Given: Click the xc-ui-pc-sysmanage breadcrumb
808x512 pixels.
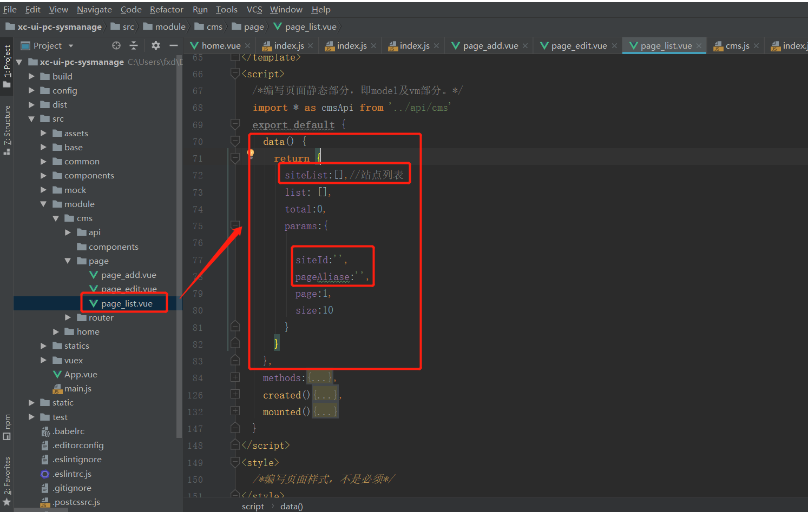Looking at the screenshot, I should point(54,26).
